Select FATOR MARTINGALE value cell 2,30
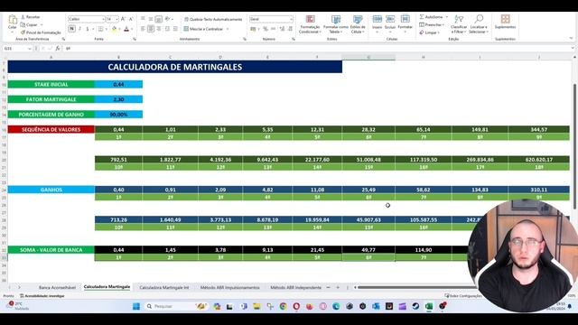This screenshot has height=325, width=578. pyautogui.click(x=118, y=99)
